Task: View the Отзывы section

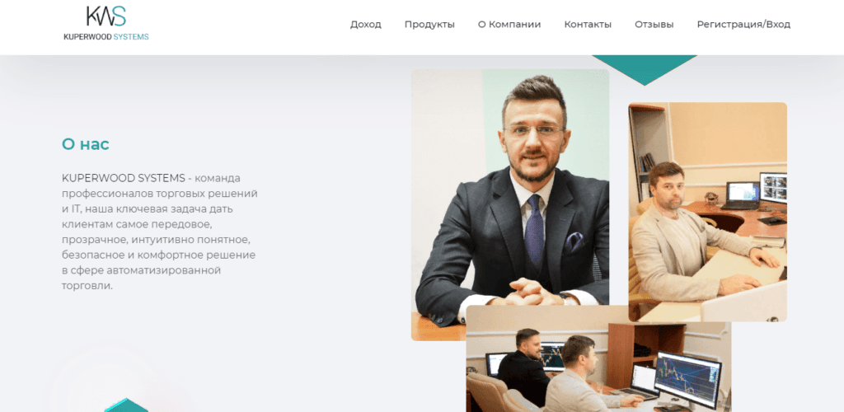Action: tap(654, 24)
